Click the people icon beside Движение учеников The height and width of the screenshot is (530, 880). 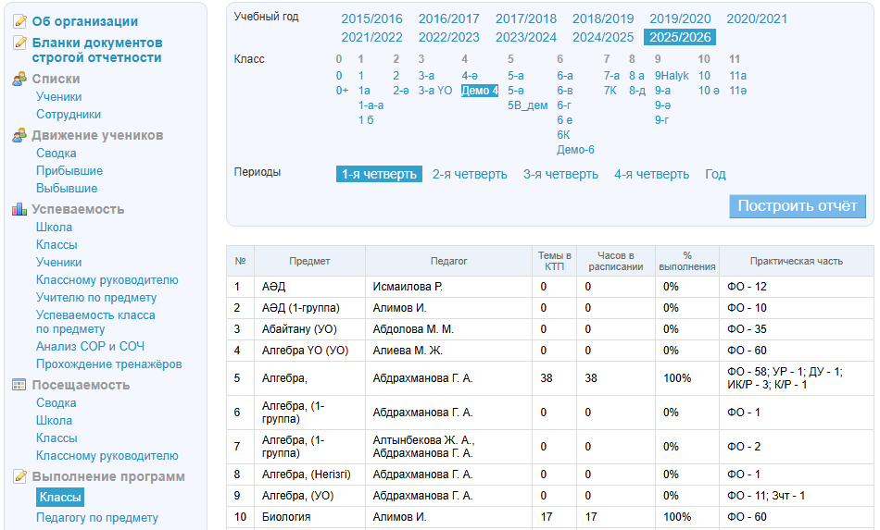click(x=19, y=136)
